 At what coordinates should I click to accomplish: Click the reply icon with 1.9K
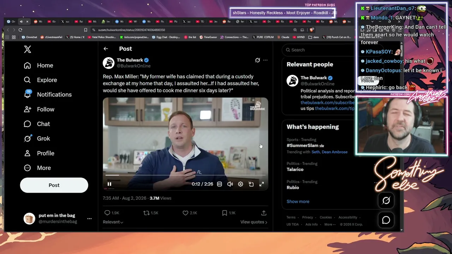(x=107, y=213)
